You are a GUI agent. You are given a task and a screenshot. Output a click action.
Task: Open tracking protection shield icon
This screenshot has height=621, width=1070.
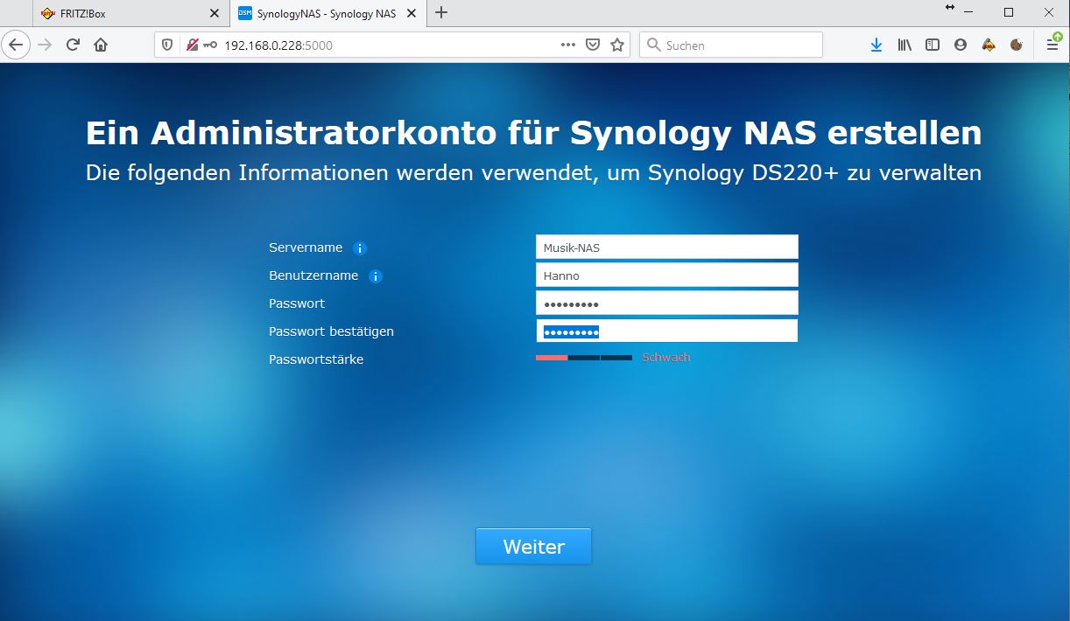click(168, 45)
